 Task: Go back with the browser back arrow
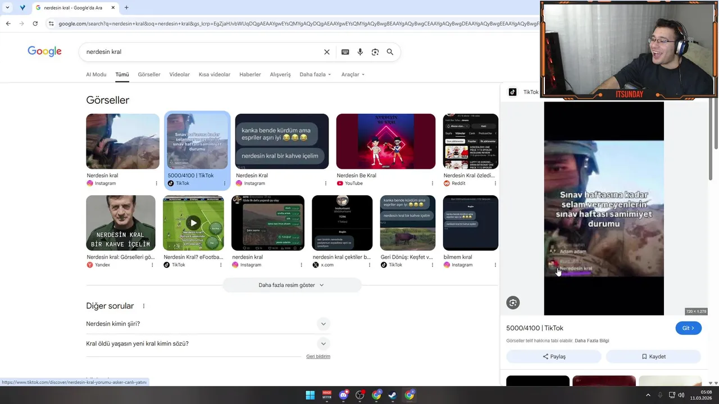tap(8, 24)
